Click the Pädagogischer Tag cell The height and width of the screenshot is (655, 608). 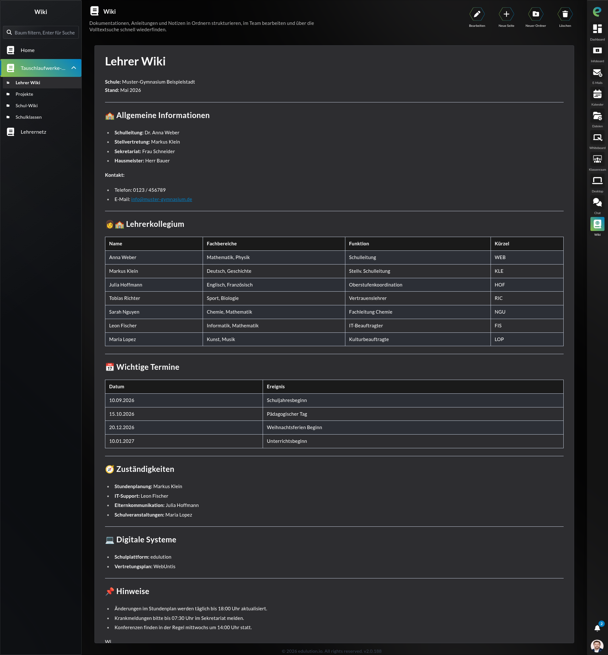(413, 414)
